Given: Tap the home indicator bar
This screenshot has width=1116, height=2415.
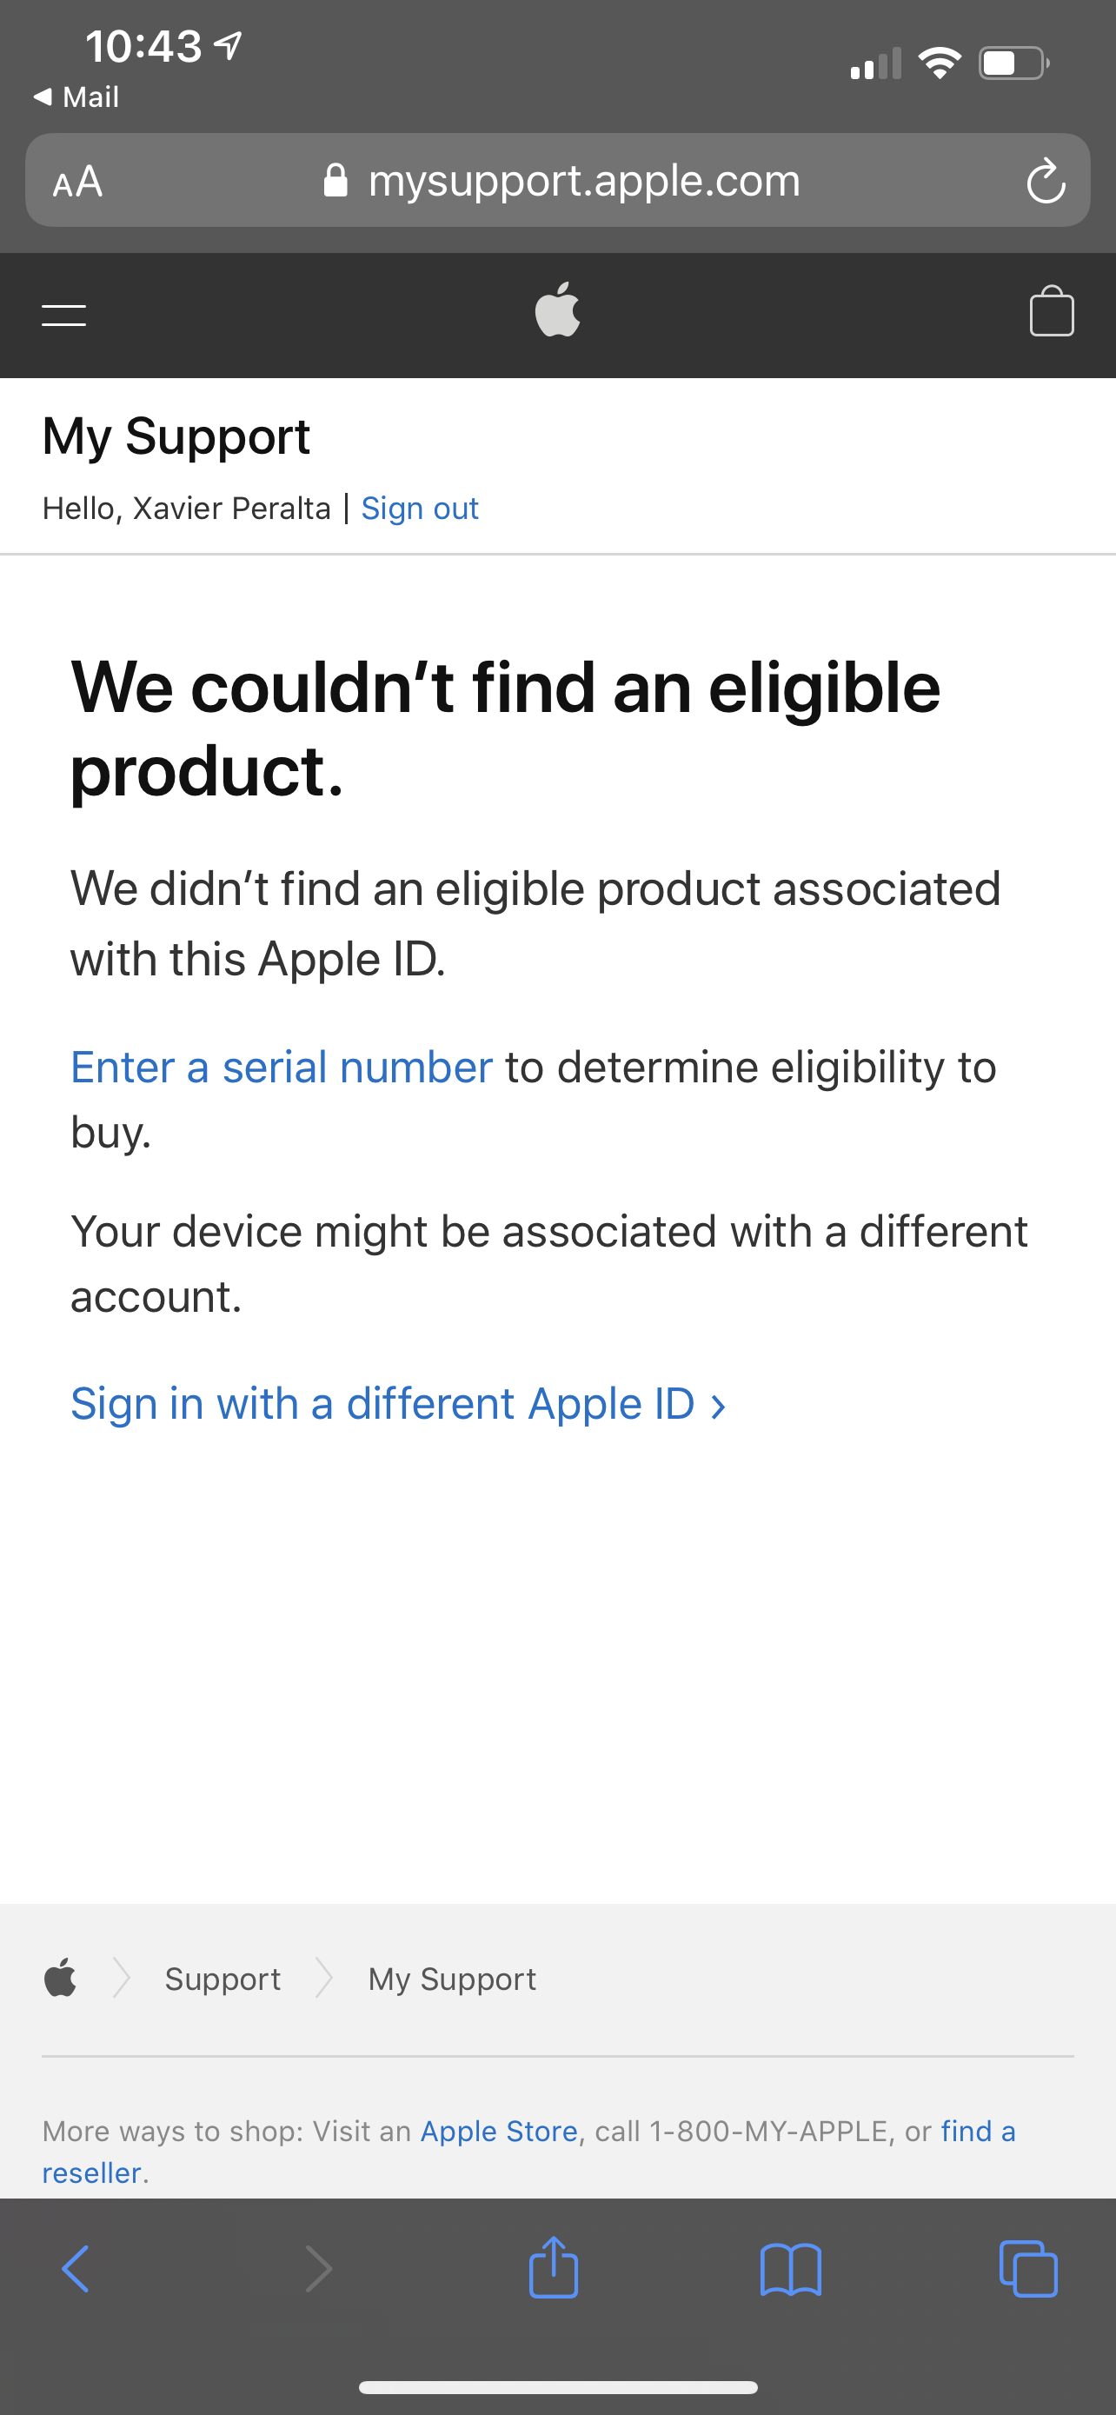Looking at the screenshot, I should (x=557, y=2387).
